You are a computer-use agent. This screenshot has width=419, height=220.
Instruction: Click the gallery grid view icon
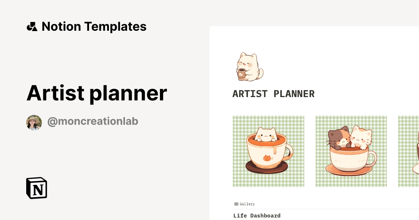coord(236,204)
